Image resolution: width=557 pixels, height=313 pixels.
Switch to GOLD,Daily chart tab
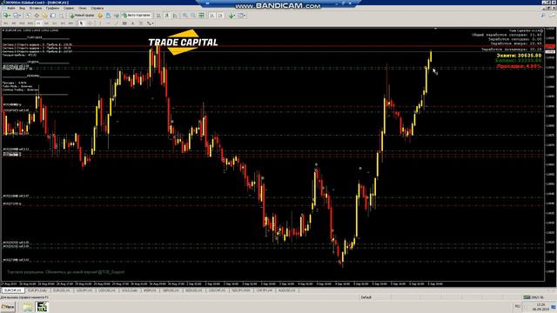(130, 290)
